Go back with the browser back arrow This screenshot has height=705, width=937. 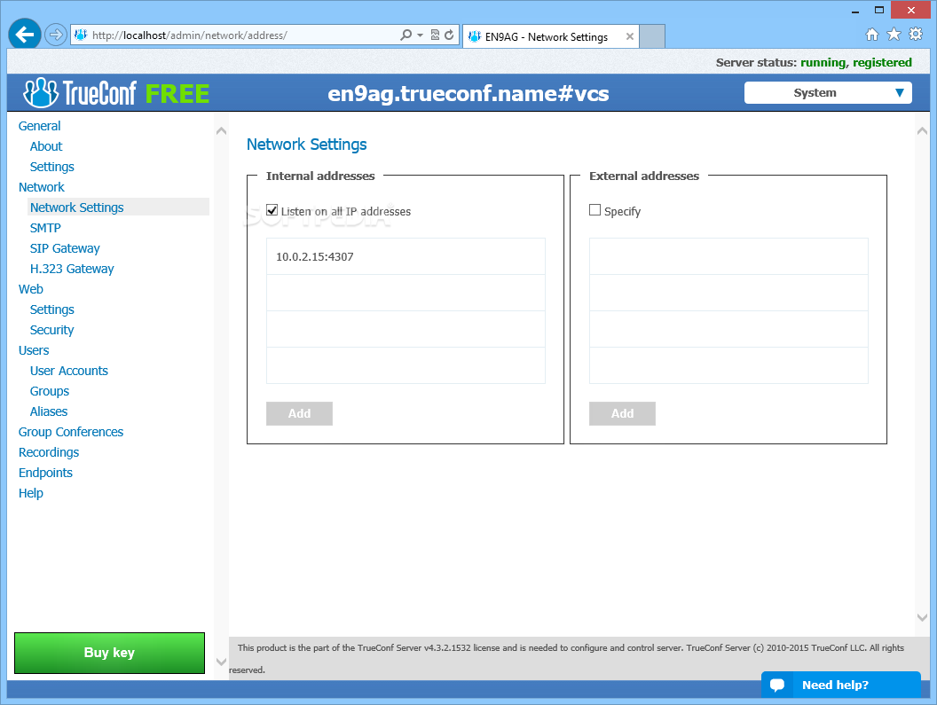pyautogui.click(x=25, y=35)
